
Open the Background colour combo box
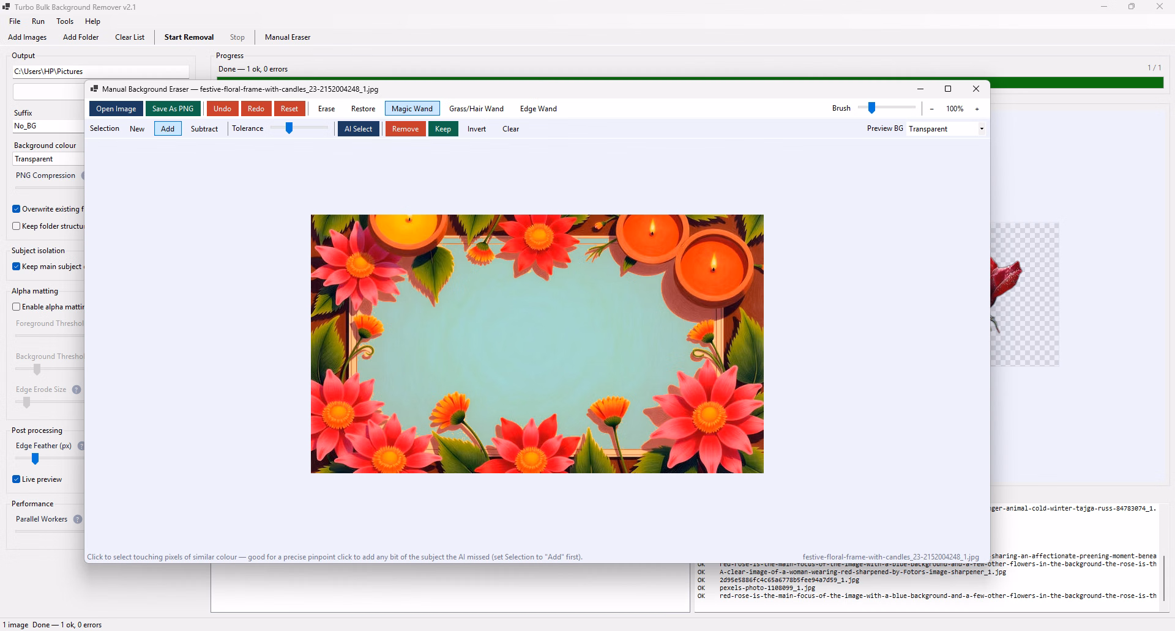point(48,159)
